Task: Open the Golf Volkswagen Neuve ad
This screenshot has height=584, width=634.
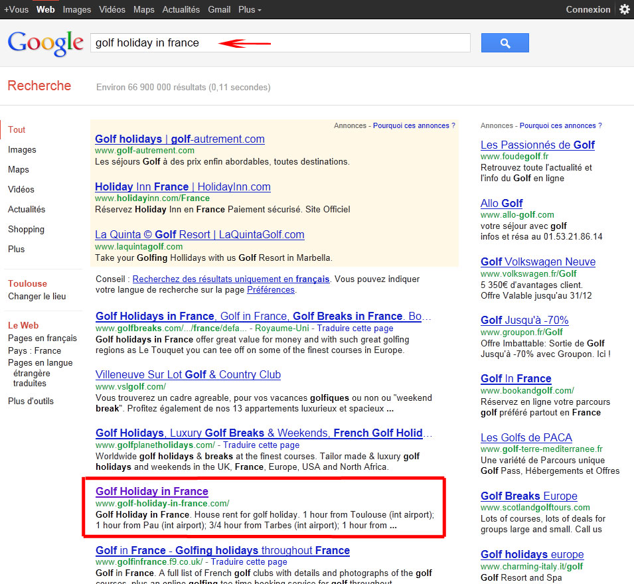Action: 538,262
